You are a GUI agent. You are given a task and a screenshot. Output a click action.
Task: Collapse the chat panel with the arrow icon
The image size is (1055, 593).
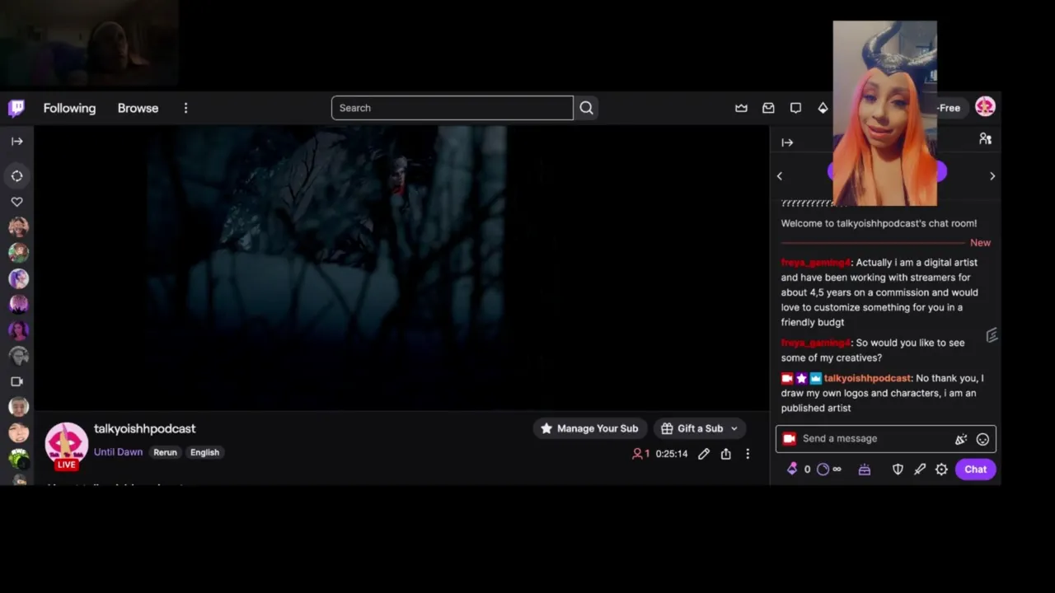(787, 142)
